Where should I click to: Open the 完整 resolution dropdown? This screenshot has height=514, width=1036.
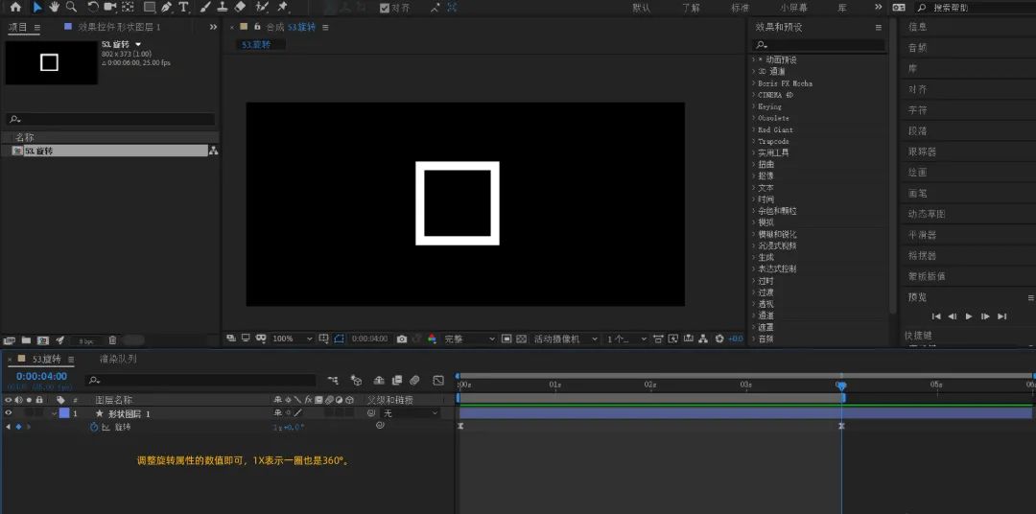coord(469,339)
